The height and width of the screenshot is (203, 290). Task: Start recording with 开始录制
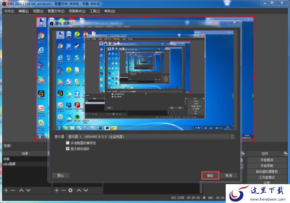(x=266, y=166)
